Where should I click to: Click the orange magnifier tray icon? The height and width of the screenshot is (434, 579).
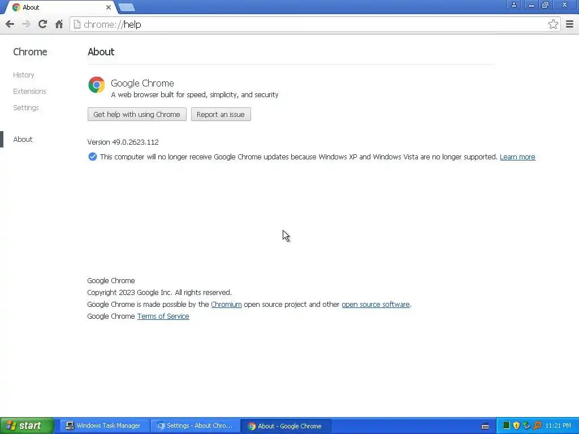[537, 426]
